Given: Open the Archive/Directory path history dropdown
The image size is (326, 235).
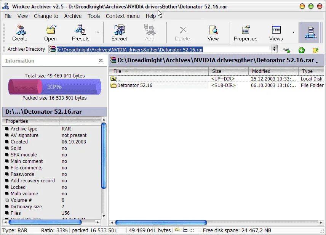Looking at the screenshot, I should [274, 49].
